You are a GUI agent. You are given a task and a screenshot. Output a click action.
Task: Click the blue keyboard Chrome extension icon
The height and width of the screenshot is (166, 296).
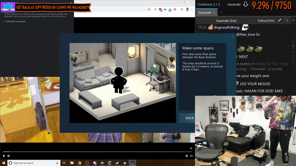(x=170, y=10)
